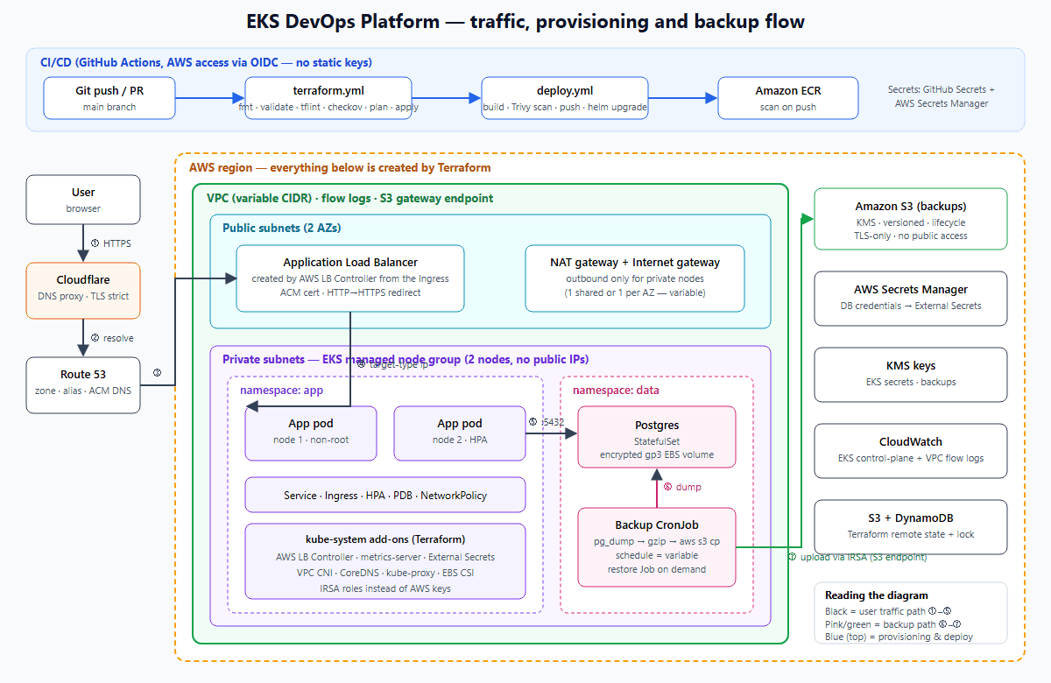
Task: Click the ⑥ dump label
Action: [682, 487]
